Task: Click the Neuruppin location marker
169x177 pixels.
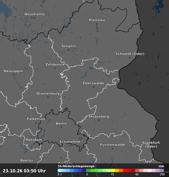Action: (13, 75)
